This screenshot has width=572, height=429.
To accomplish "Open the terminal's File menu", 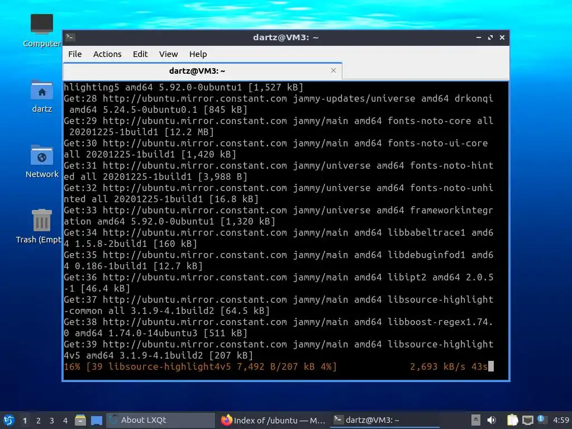I will pyautogui.click(x=75, y=54).
